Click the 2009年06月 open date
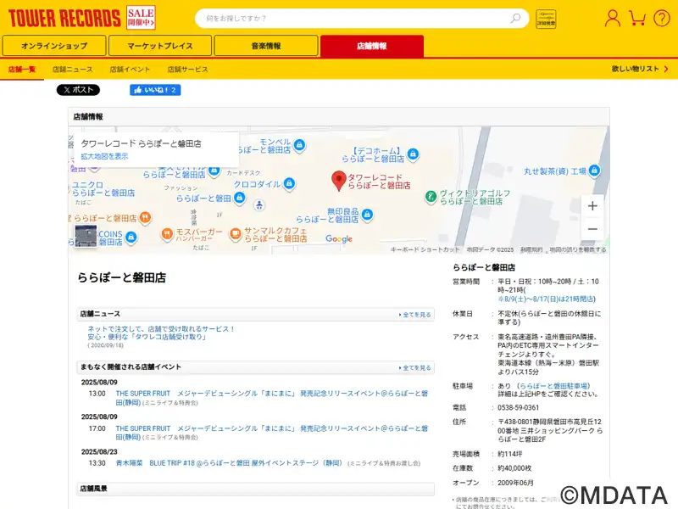The height and width of the screenshot is (509, 678). pos(515,483)
